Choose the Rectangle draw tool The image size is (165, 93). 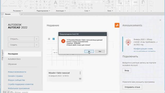click(31, 2)
